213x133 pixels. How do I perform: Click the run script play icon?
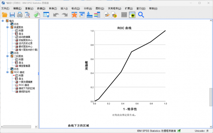tap(114, 15)
